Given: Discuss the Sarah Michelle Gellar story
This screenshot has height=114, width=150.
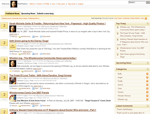Looking at the screenshot, I should [x=13, y=37].
